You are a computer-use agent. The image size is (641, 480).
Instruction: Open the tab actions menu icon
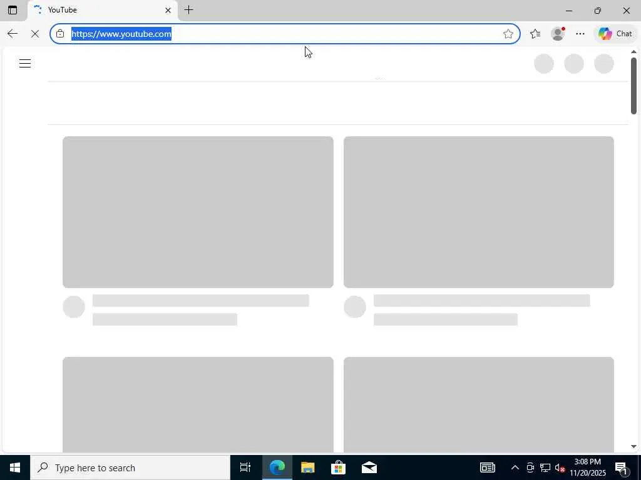pyautogui.click(x=13, y=10)
